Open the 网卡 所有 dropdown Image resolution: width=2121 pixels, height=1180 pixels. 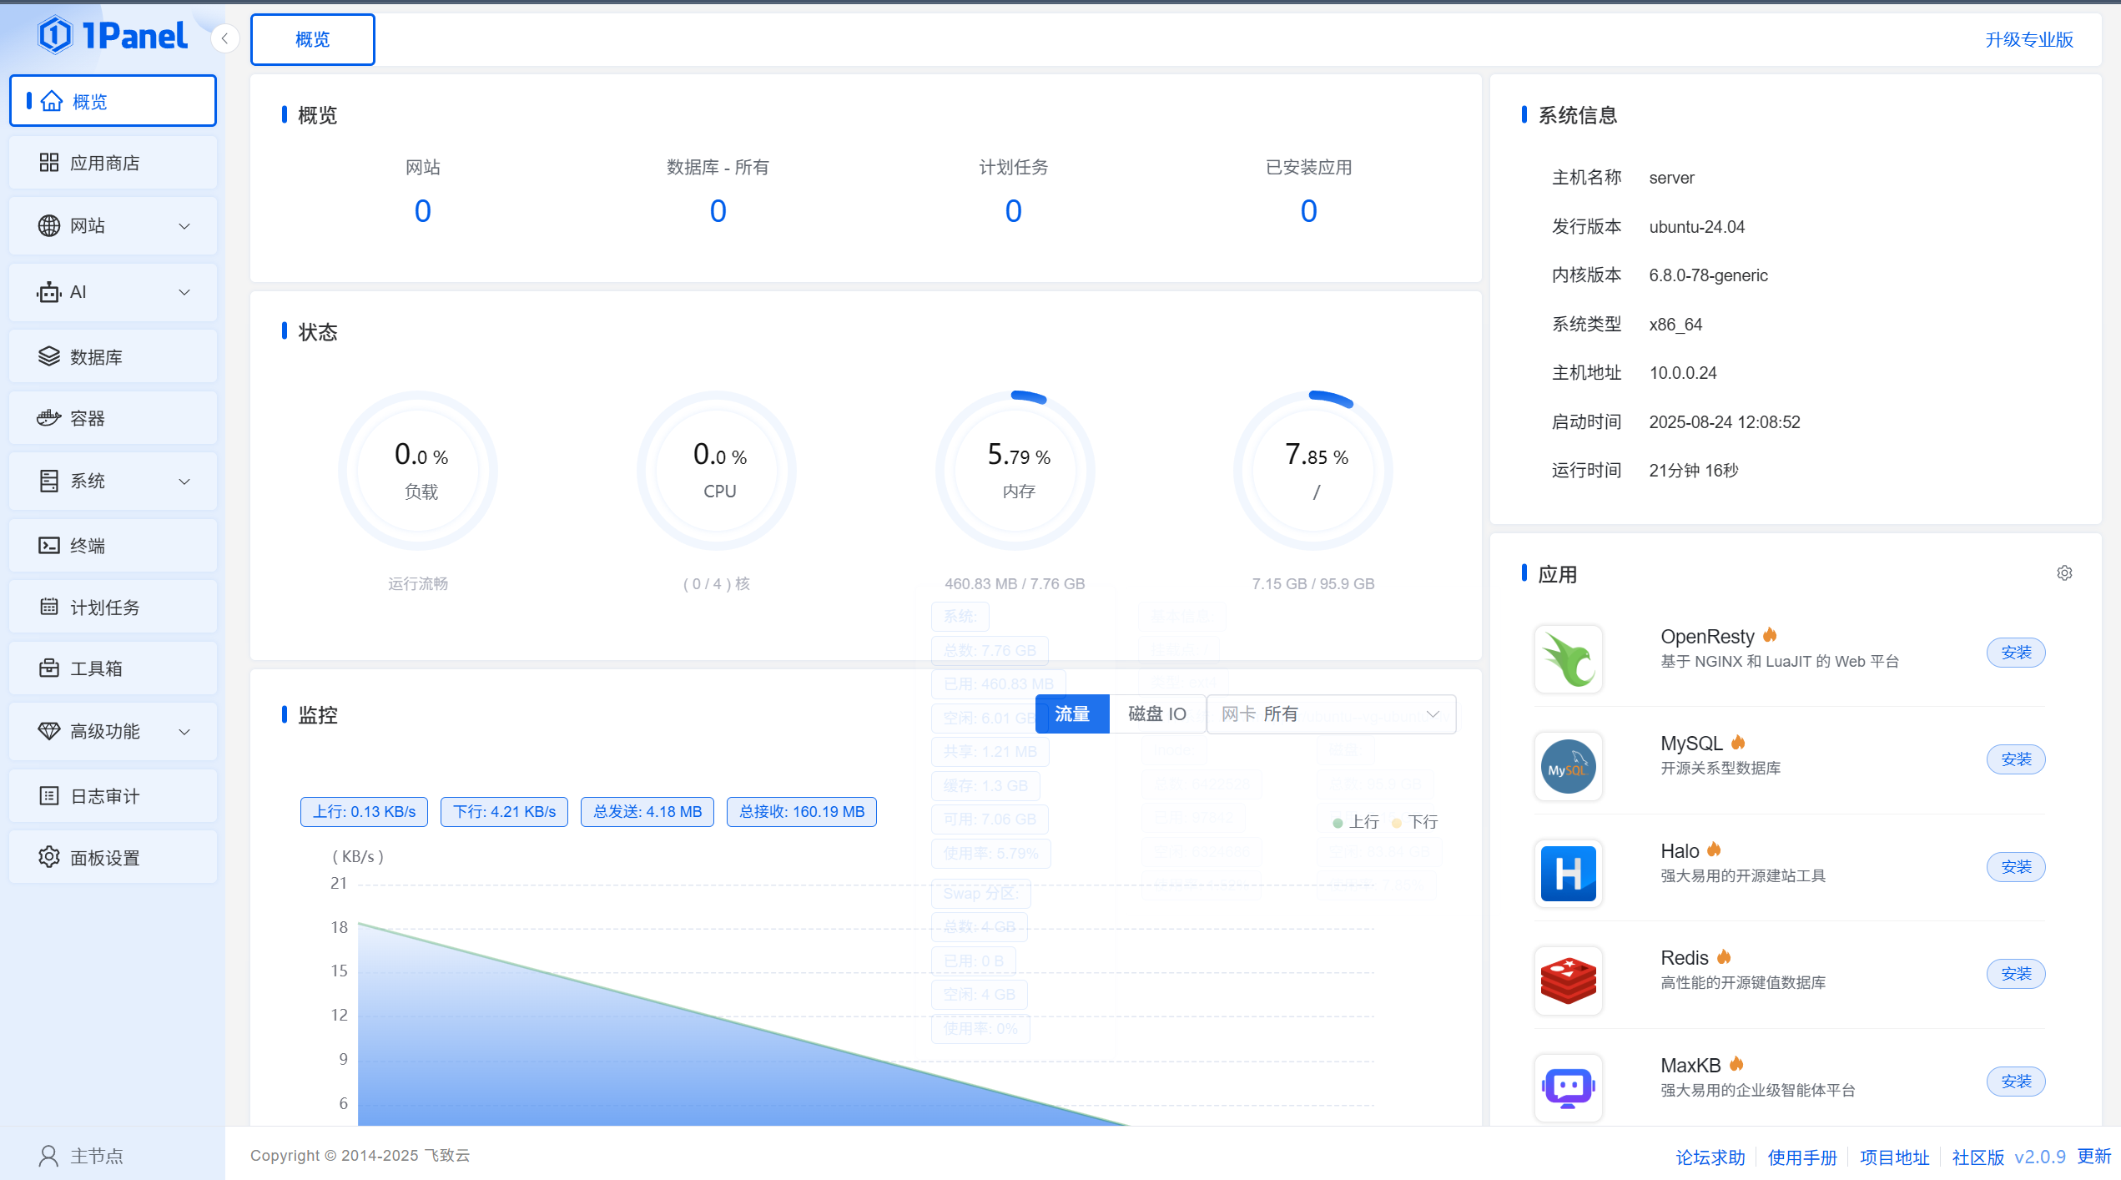click(1331, 714)
